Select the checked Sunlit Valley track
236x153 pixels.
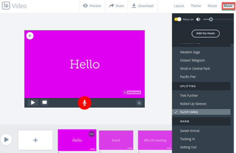pyautogui.click(x=201, y=112)
